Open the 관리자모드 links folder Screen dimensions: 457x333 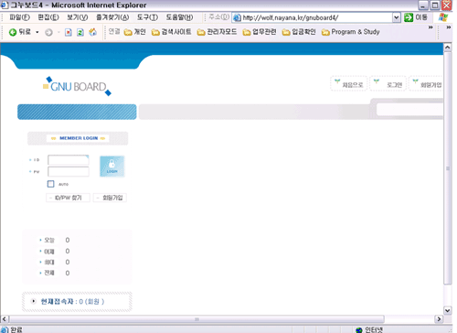[x=217, y=32]
